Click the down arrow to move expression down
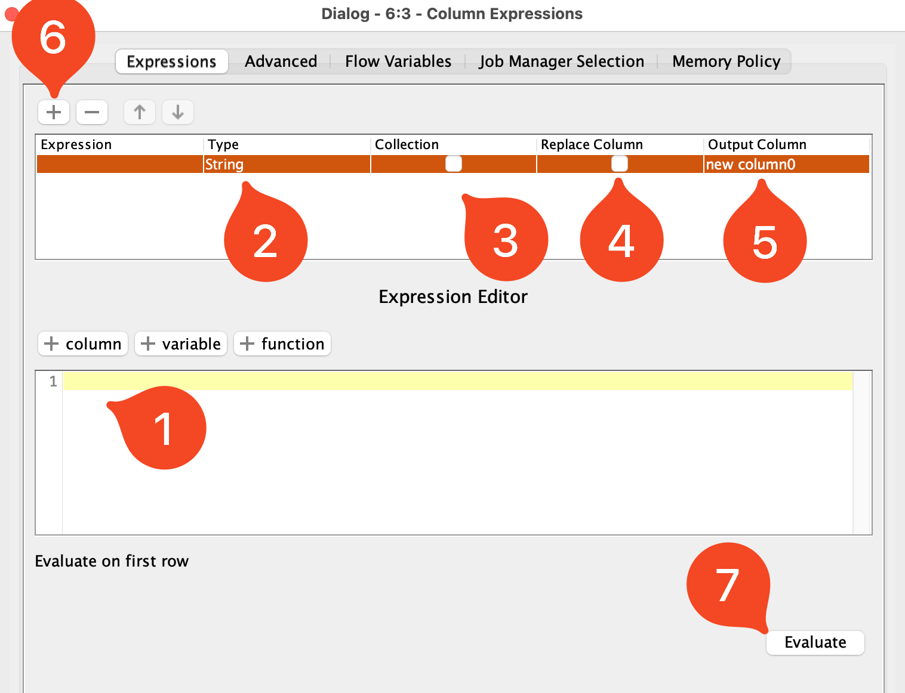This screenshot has width=905, height=693. point(177,112)
